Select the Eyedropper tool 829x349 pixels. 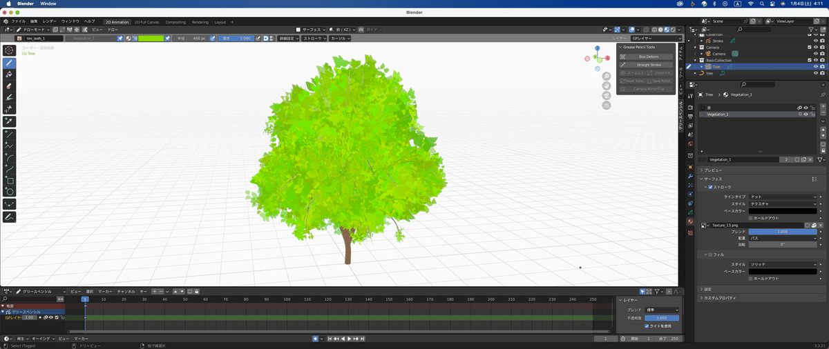[10, 121]
